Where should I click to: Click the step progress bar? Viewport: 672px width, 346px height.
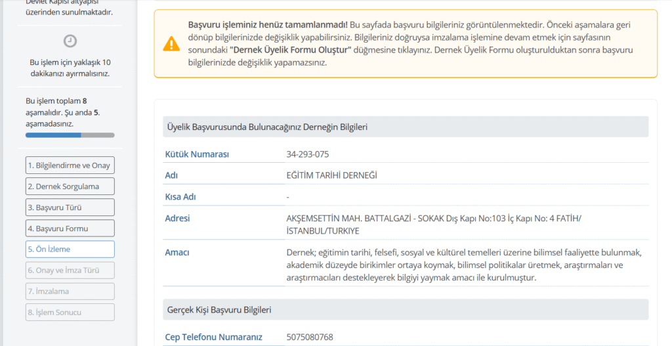coord(70,135)
